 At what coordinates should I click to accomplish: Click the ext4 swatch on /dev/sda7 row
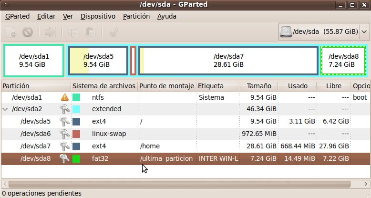(x=76, y=146)
